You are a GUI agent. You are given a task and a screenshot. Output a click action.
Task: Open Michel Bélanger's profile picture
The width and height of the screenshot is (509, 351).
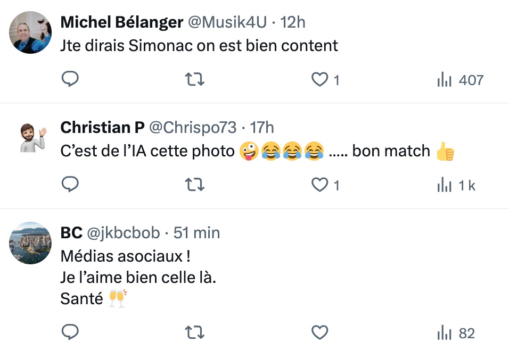click(30, 32)
